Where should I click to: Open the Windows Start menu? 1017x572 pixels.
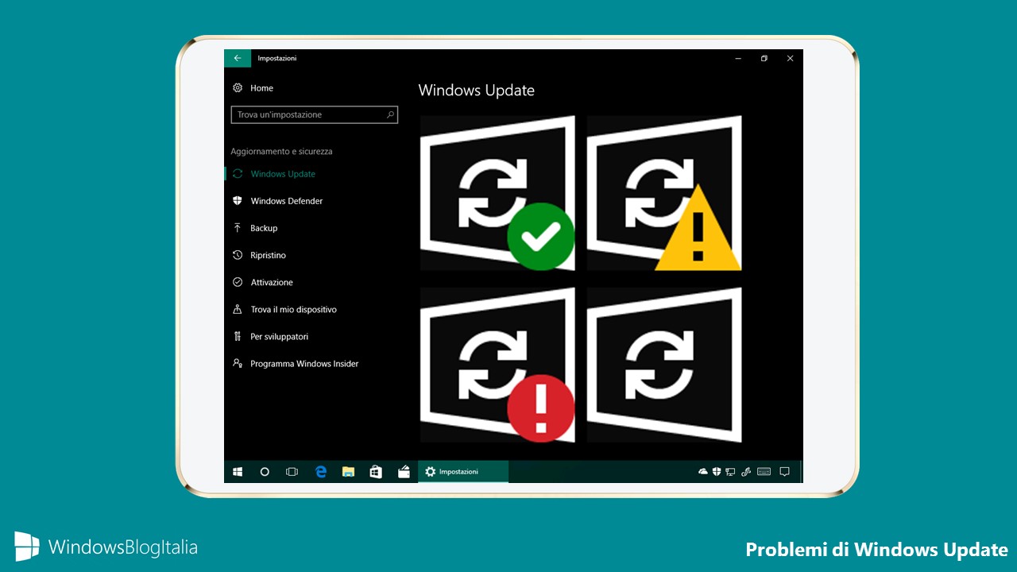click(x=238, y=472)
